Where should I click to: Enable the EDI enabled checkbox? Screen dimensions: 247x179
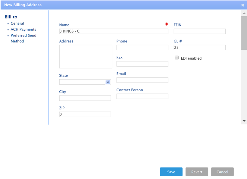click(177, 58)
